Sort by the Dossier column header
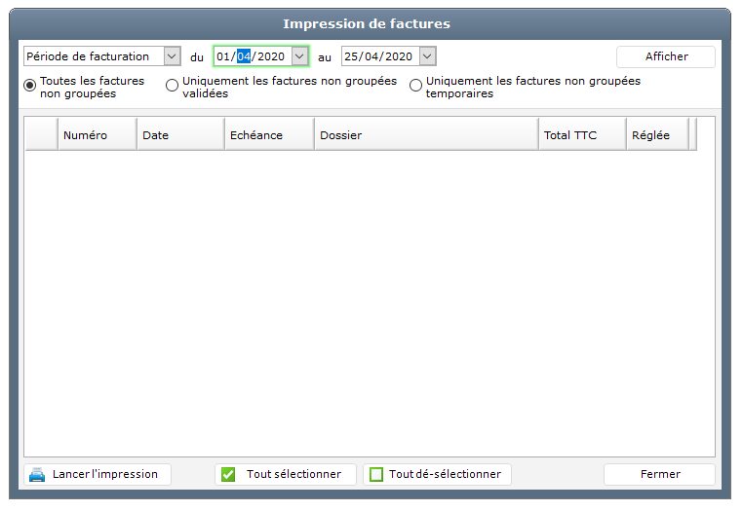 coord(426,135)
